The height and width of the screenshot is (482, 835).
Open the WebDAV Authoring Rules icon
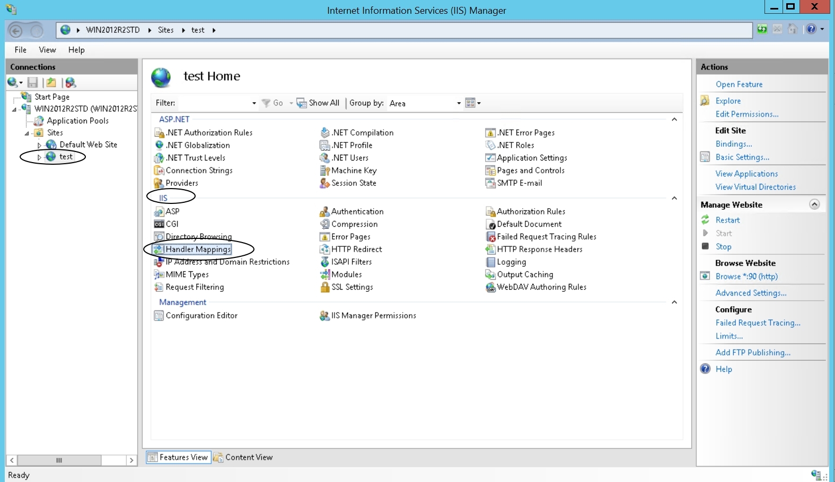coord(490,287)
